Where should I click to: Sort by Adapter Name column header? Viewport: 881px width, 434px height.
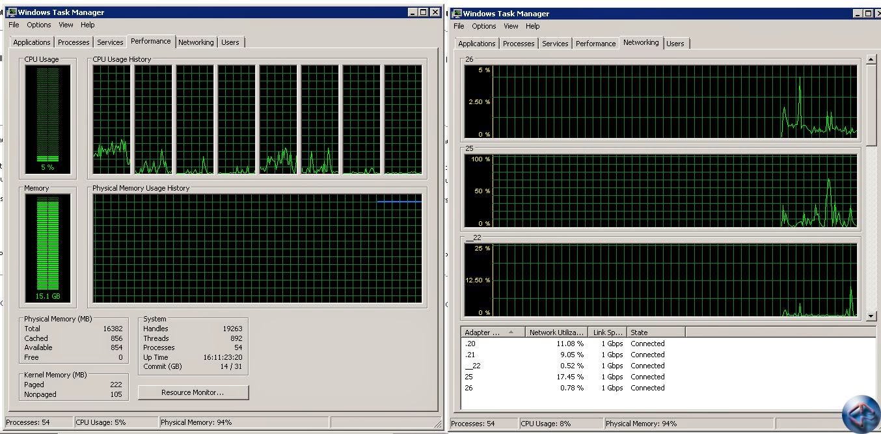493,332
